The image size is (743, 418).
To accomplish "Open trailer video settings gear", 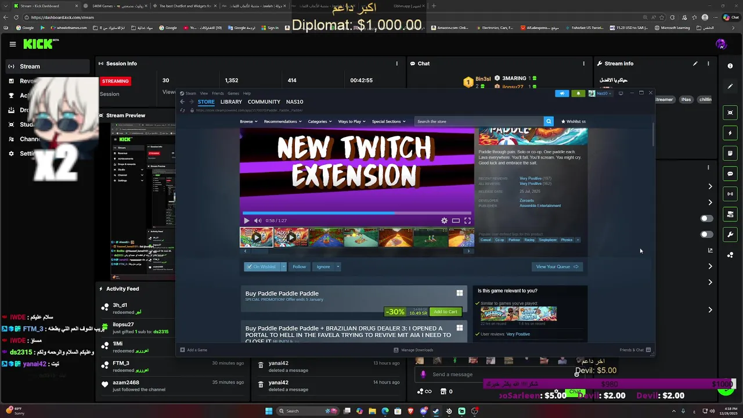I will pyautogui.click(x=444, y=221).
